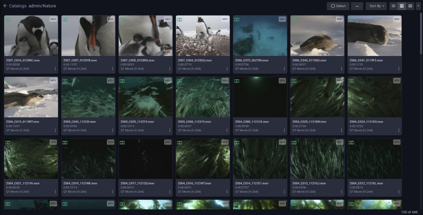Open the Z007_C016_0120RC penguin thumbnail

pos(31,36)
